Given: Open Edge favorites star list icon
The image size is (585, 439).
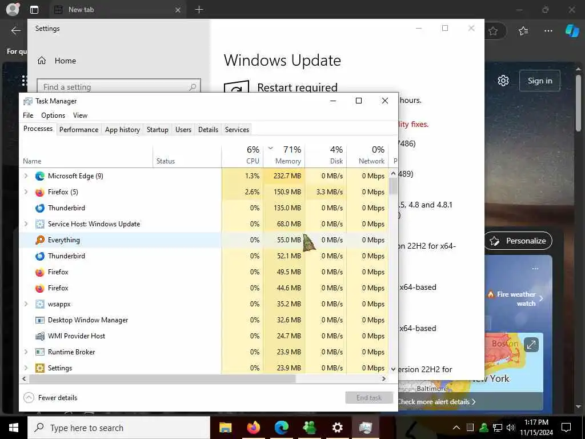Looking at the screenshot, I should coord(523,31).
